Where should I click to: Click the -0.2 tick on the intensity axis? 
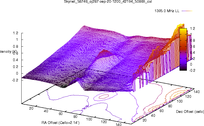15,80
